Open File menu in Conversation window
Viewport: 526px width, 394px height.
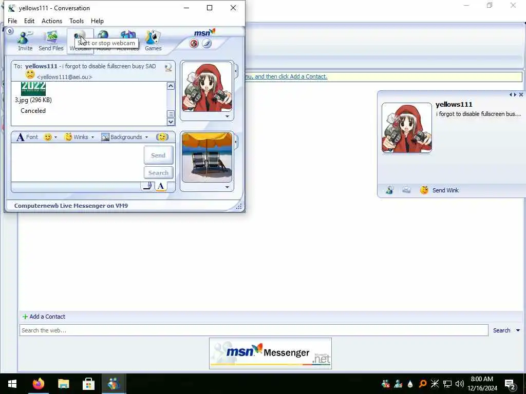(x=12, y=21)
